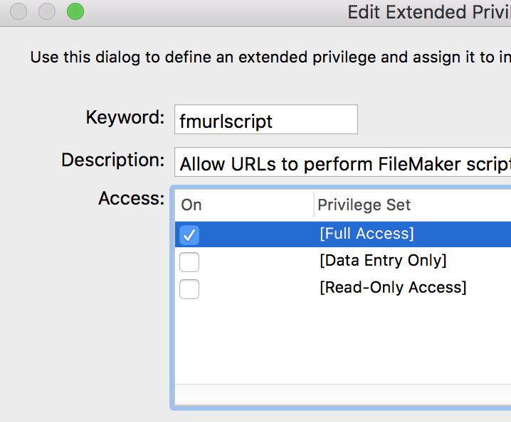511x422 pixels.
Task: Click the divider between On and Privilege Set
Action: [314, 205]
